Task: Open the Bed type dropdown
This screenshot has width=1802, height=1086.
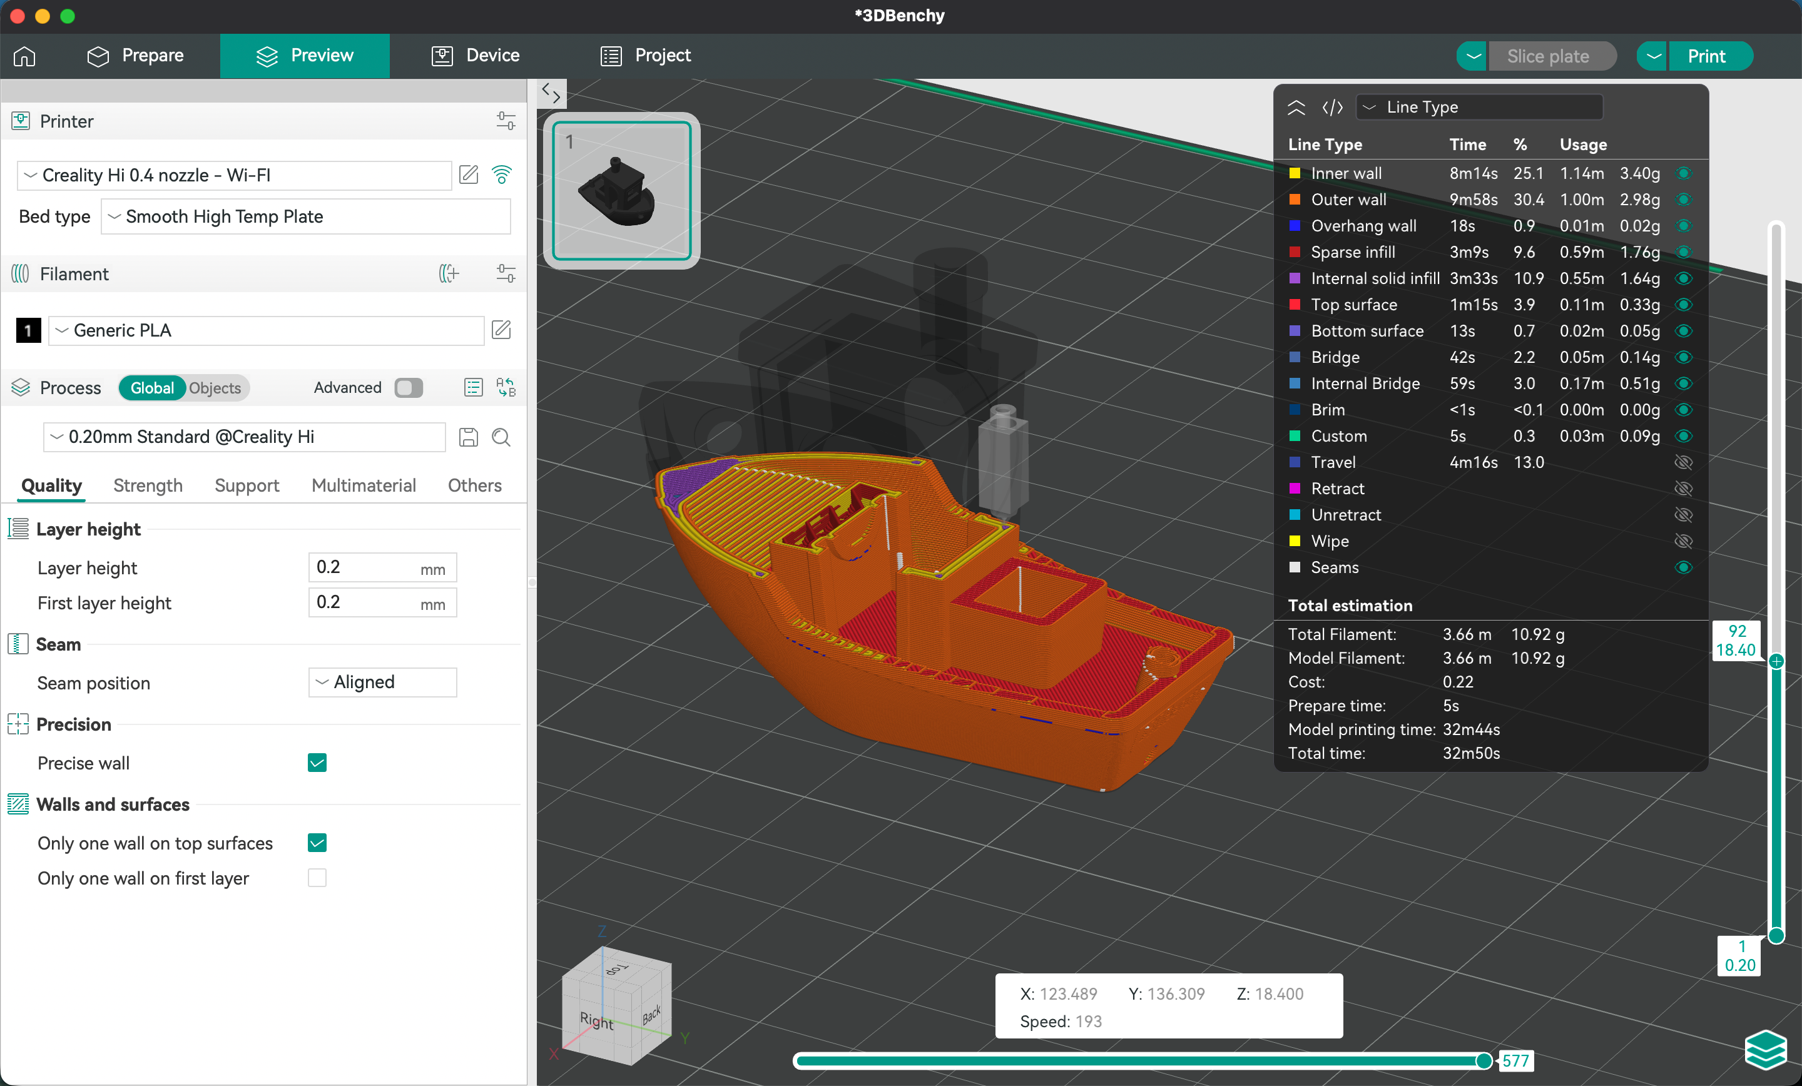Action: [x=306, y=216]
